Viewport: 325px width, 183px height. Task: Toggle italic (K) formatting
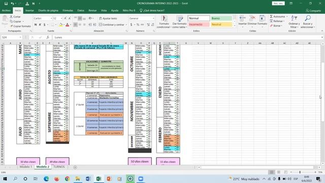click(x=40, y=25)
